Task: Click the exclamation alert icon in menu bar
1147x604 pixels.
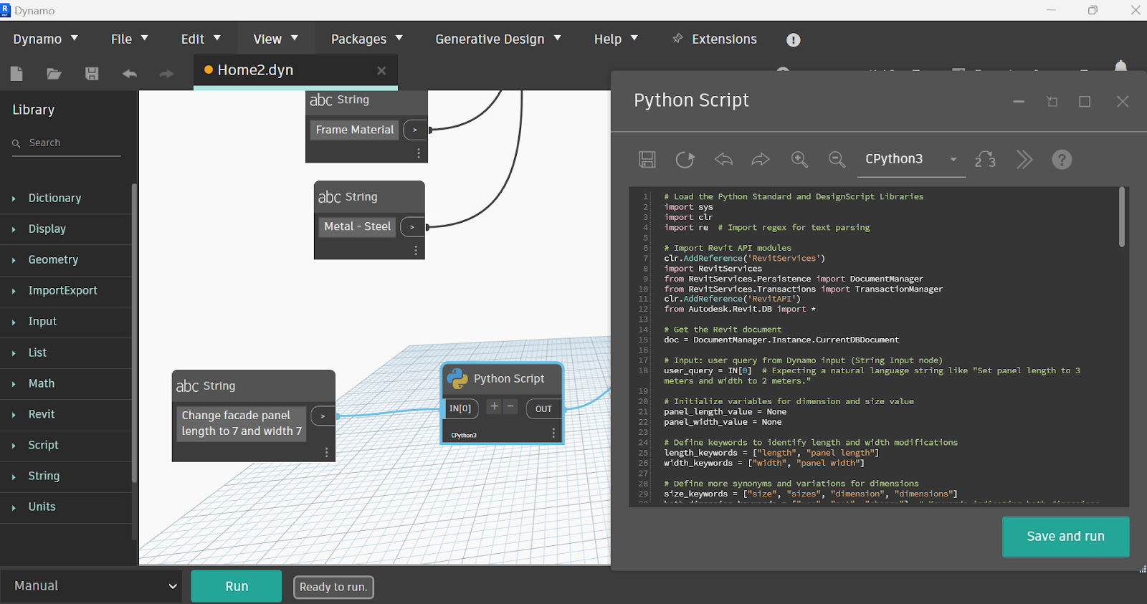Action: [793, 40]
